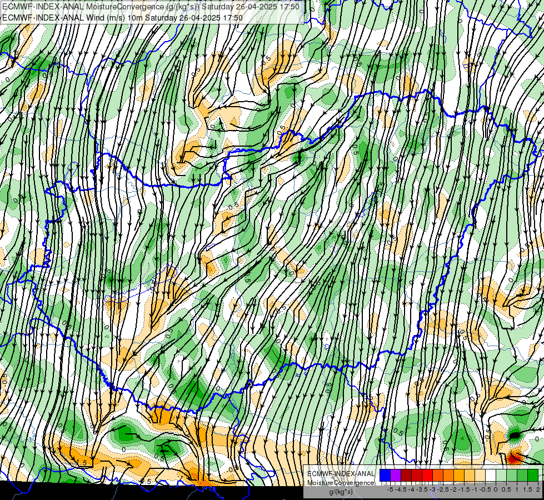Click the purple legend swatch

(x=396, y=476)
